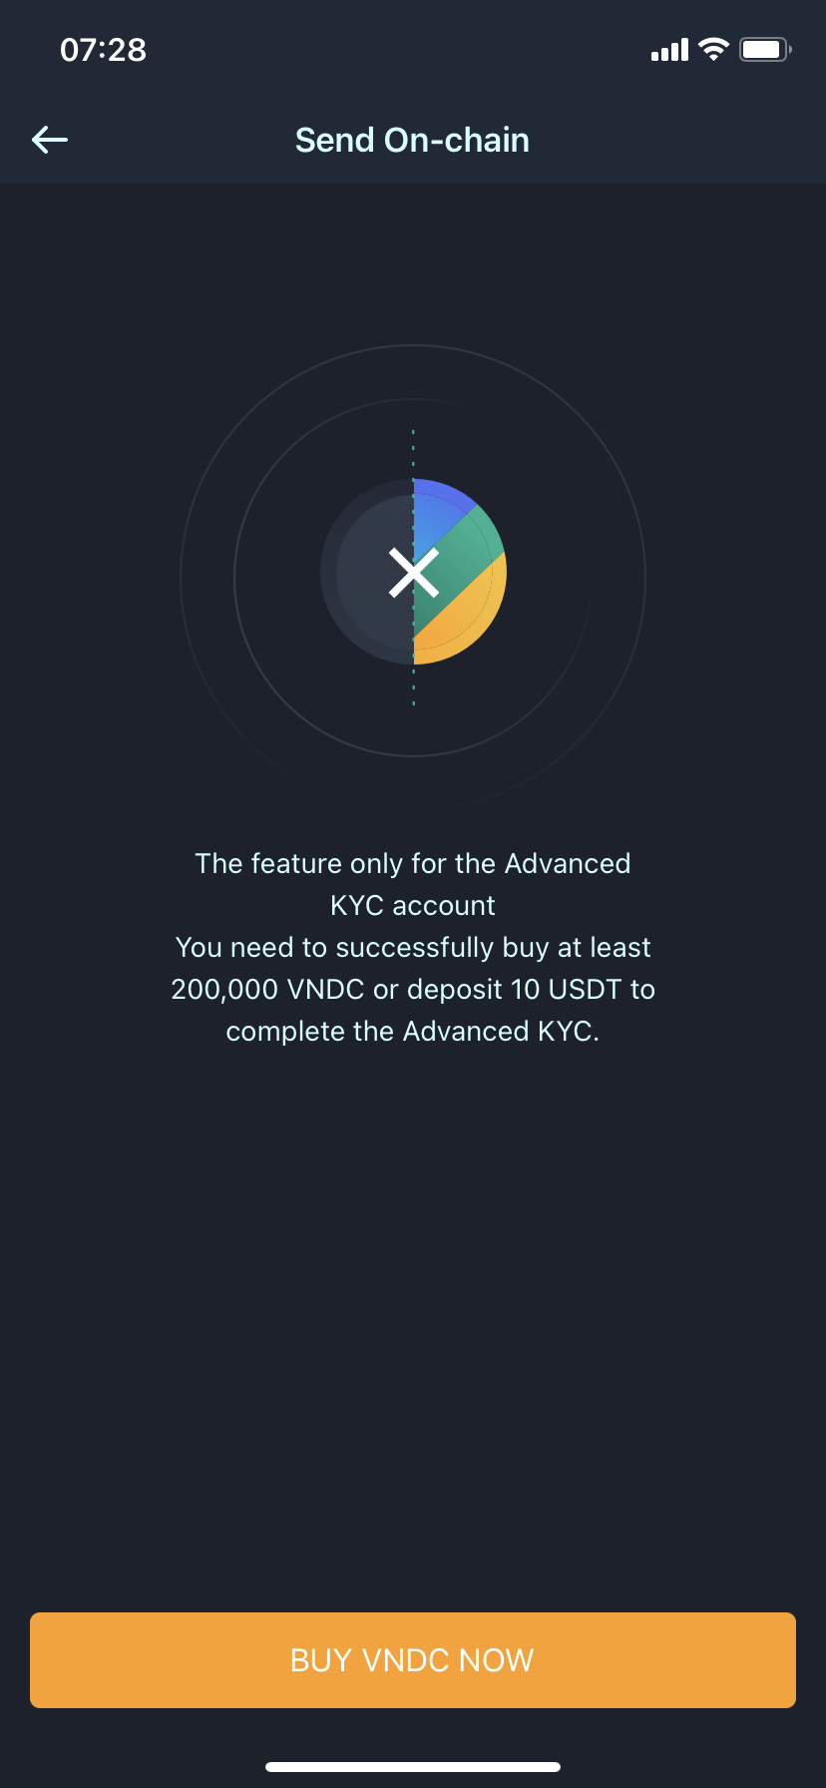
Task: Tap the cellular signal bars icon
Action: point(669,50)
